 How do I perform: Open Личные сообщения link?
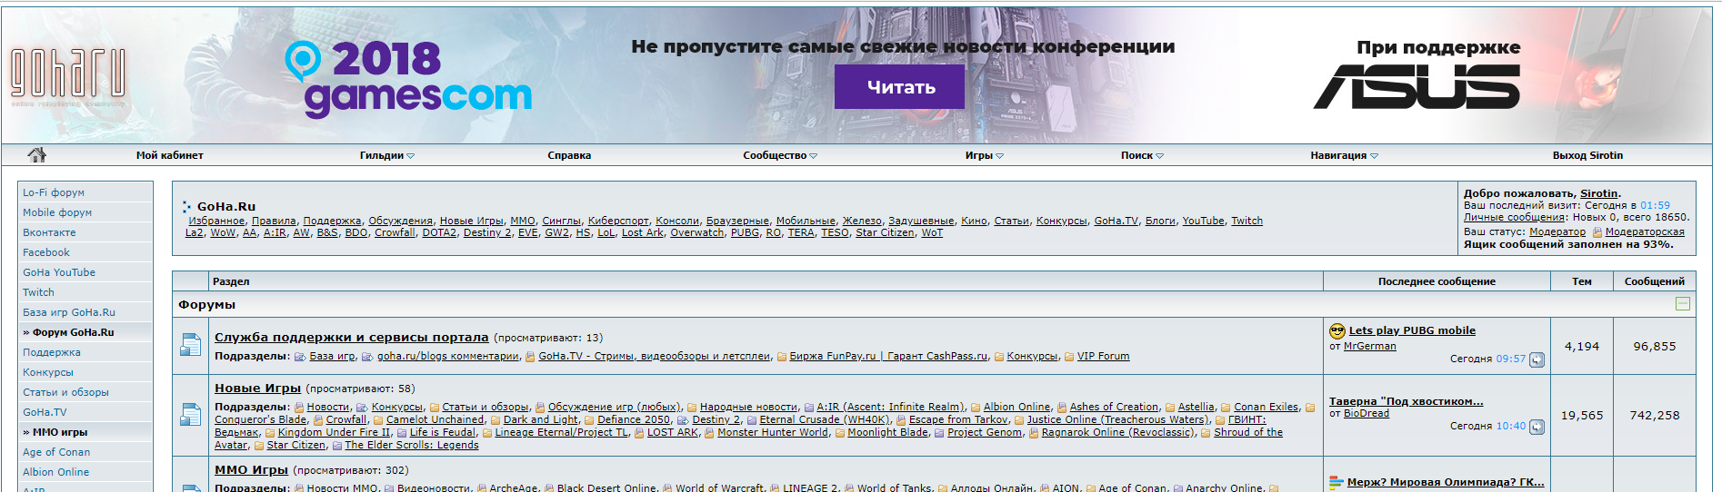(x=1514, y=217)
